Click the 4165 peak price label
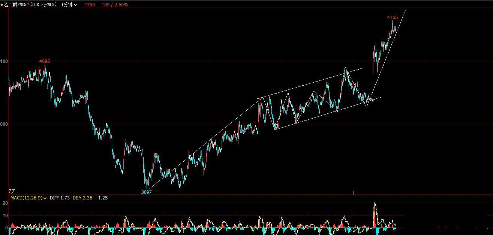Screen dimensions: 493x235 (x=393, y=18)
